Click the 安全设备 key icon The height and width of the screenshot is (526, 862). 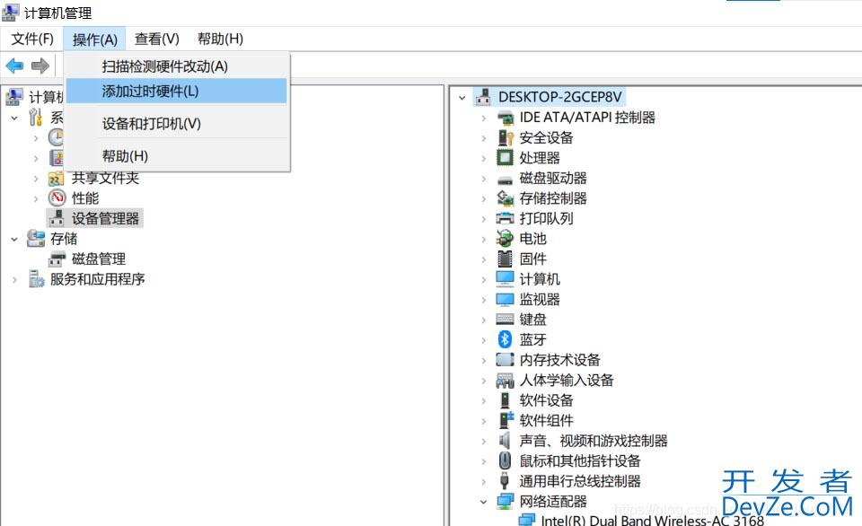click(x=505, y=138)
